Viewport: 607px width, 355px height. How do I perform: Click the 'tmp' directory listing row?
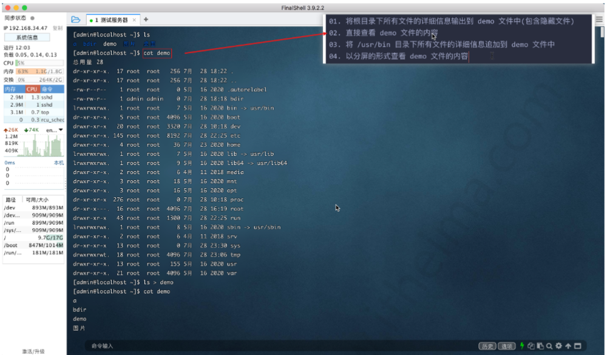157,255
